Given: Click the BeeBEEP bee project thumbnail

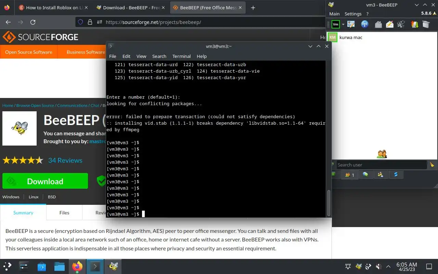Looking at the screenshot, I should click(20, 128).
